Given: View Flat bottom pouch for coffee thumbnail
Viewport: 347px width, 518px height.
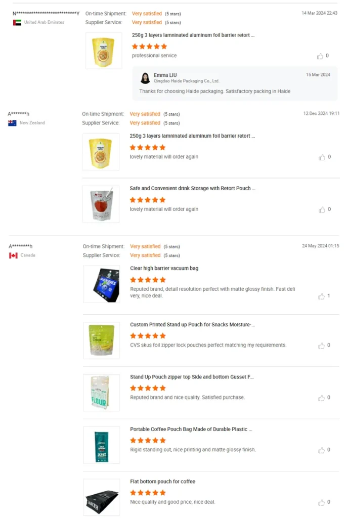Looking at the screenshot, I should tap(102, 497).
